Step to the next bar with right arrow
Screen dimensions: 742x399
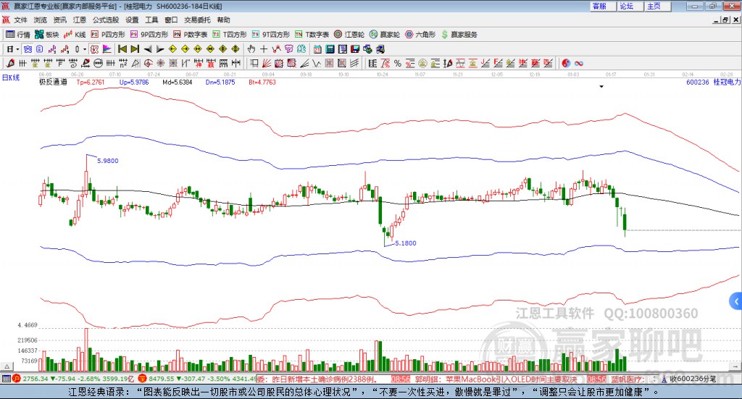click(159, 49)
